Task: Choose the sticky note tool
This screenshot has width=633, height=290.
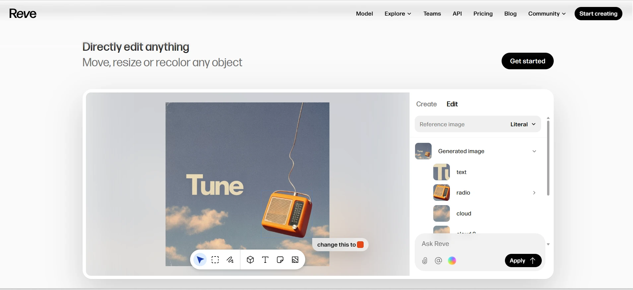Action: point(280,260)
